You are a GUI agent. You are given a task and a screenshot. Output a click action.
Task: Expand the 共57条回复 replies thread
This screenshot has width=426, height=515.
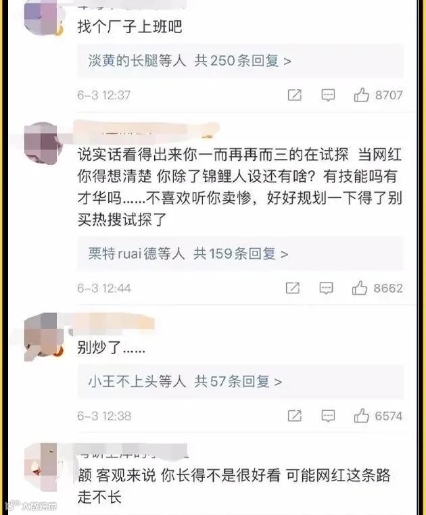click(x=238, y=382)
